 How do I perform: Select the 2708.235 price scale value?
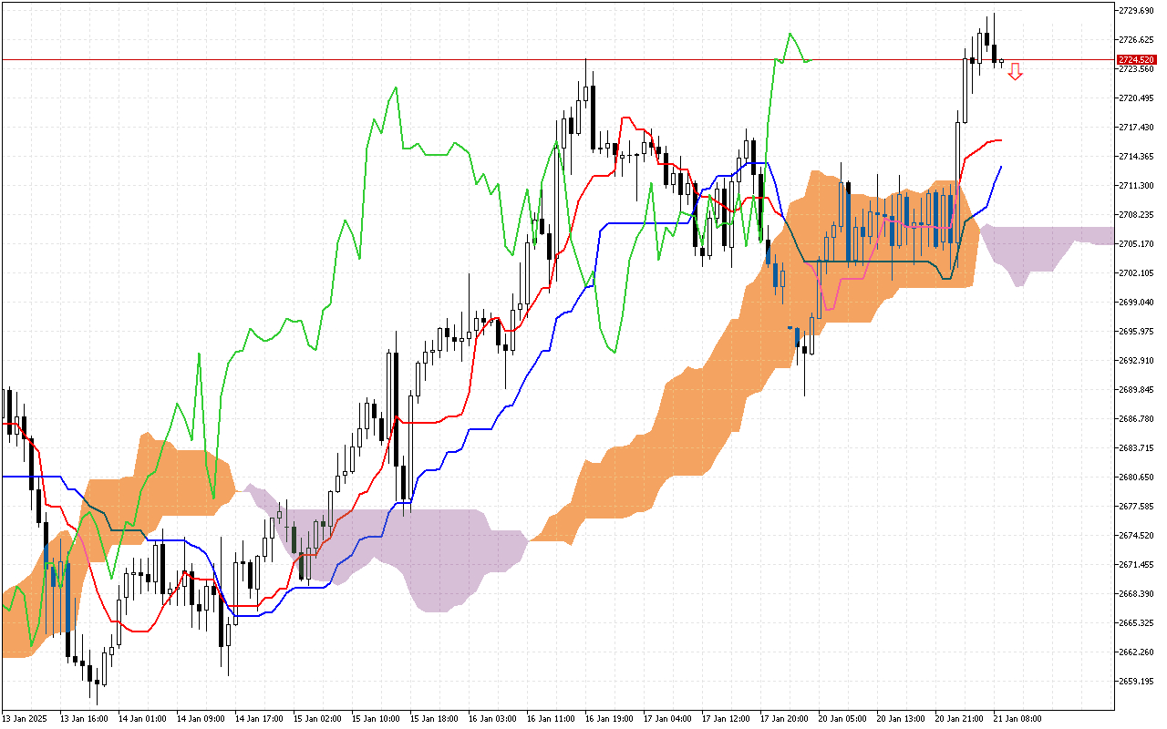[x=1136, y=214]
